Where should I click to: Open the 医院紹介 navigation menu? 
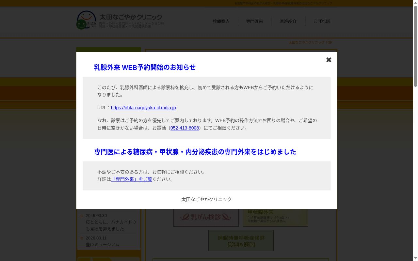(288, 21)
